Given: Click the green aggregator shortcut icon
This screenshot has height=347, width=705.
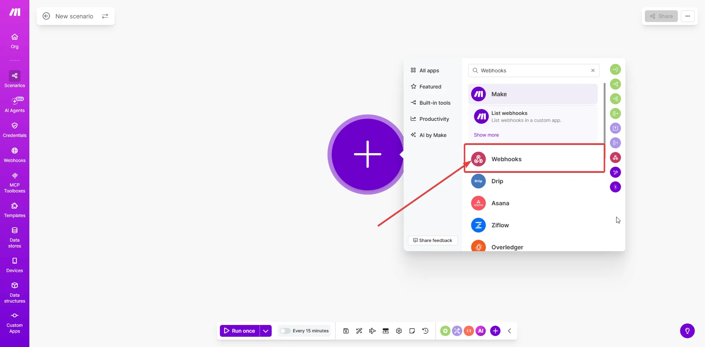Looking at the screenshot, I should point(615,99).
